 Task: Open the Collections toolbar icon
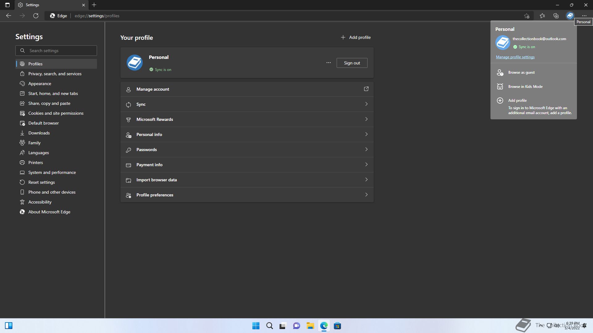pos(556,16)
